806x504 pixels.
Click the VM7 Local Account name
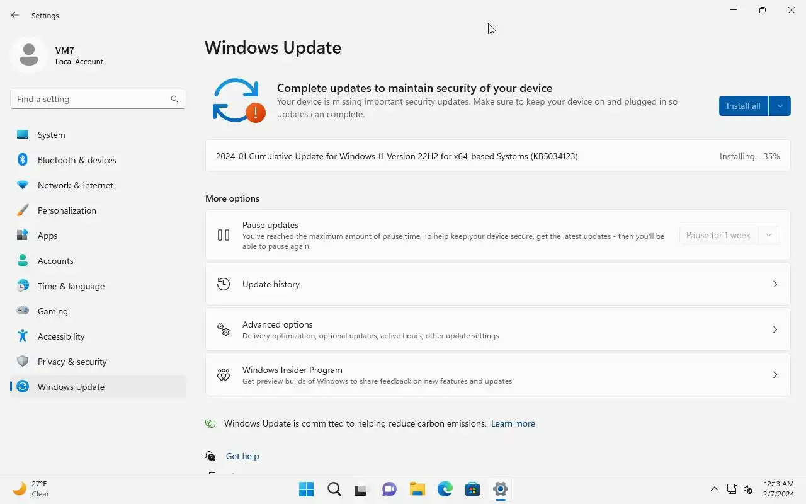click(x=79, y=55)
